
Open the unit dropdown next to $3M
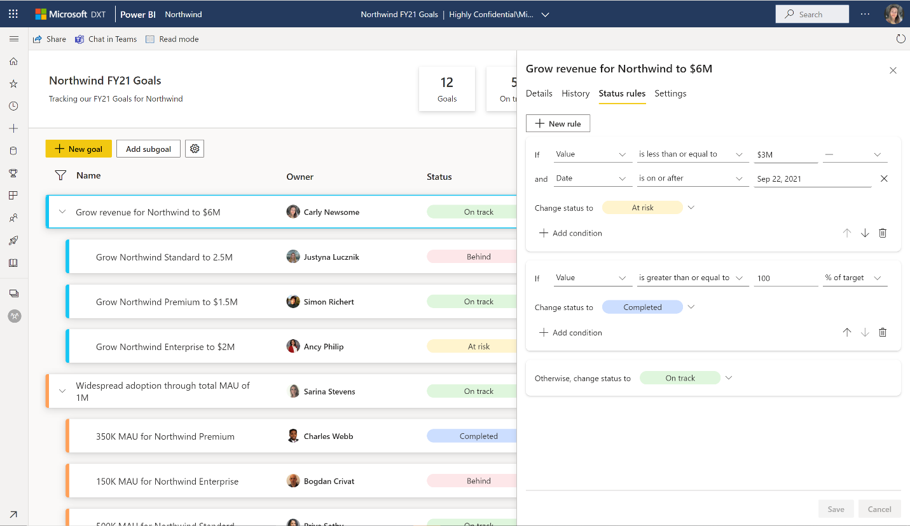855,154
